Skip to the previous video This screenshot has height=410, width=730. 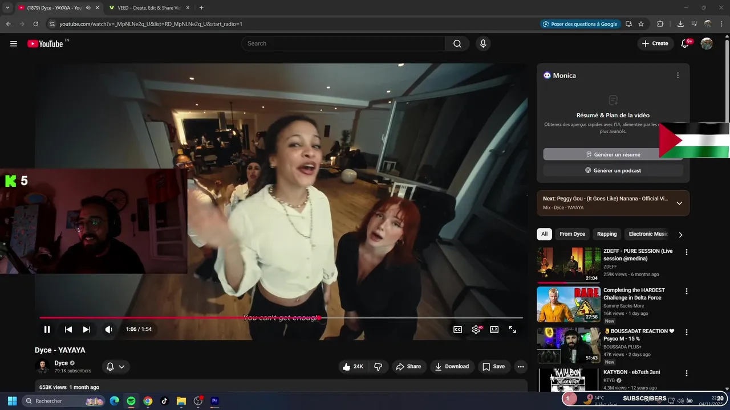pos(68,329)
